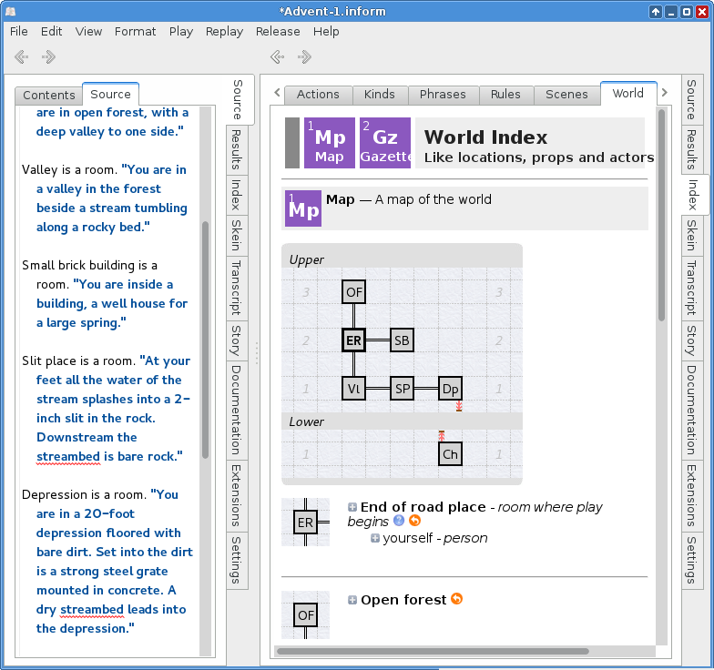Jump to source for Open forest

click(x=457, y=599)
